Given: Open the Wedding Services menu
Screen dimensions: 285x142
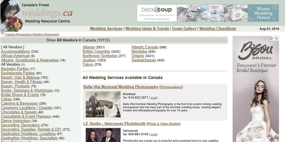Looking at the screenshot, I should click(x=106, y=29).
